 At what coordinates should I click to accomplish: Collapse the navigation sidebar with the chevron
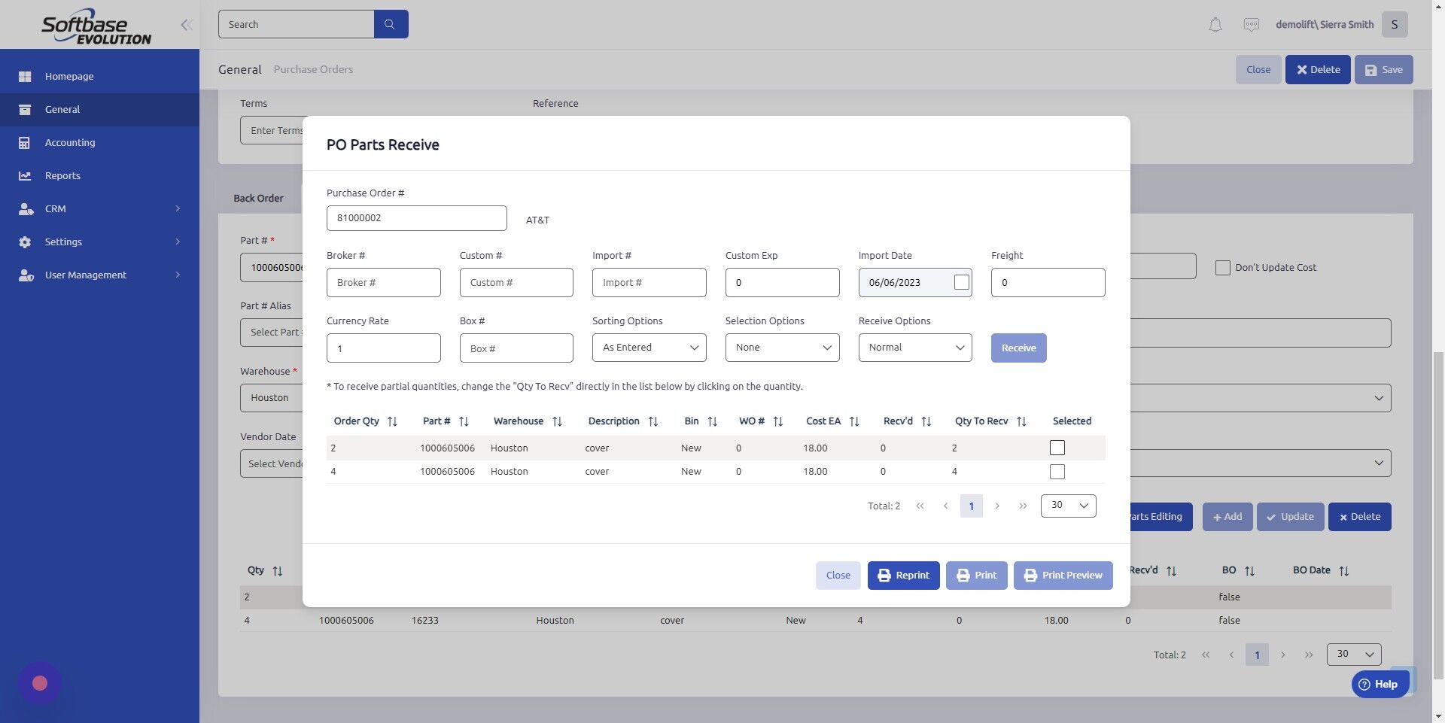pyautogui.click(x=186, y=24)
